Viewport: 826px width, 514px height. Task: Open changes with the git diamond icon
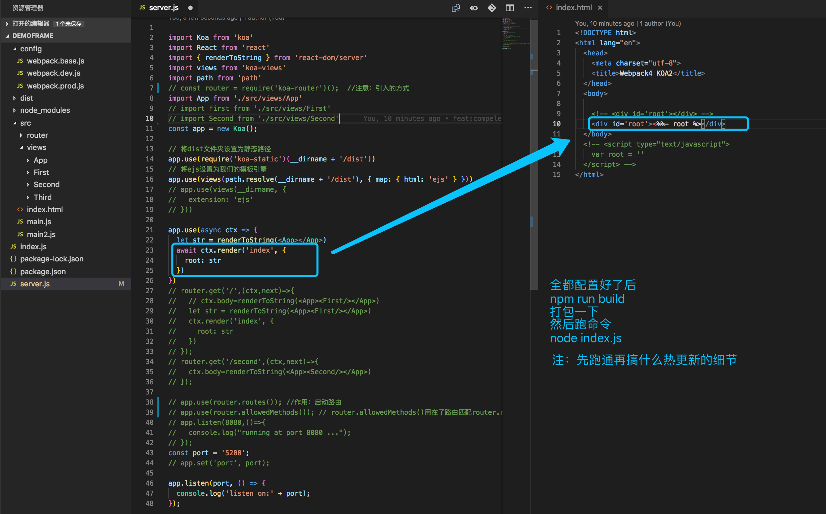click(492, 7)
